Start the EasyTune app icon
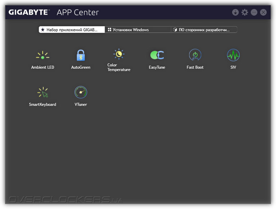Image resolution: width=276 pixels, height=209 pixels. click(157, 55)
